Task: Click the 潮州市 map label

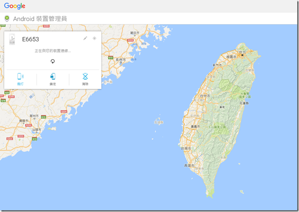Action: [34, 116]
